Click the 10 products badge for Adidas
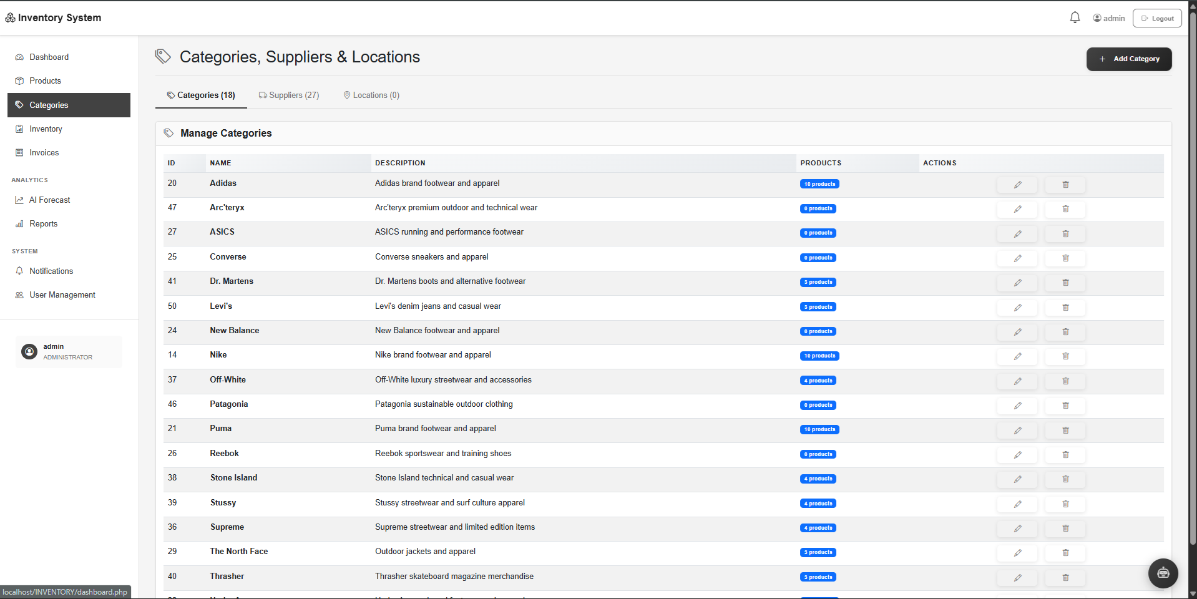This screenshot has width=1197, height=599. pos(819,183)
